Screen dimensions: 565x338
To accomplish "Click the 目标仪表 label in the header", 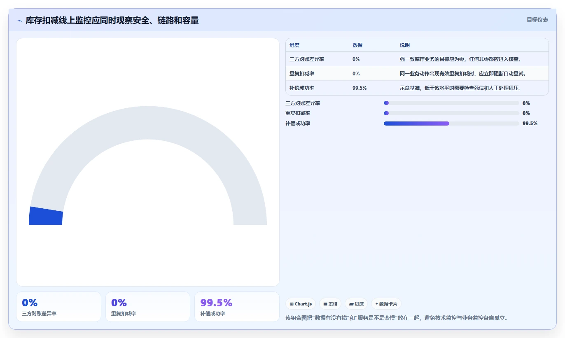I will [537, 20].
